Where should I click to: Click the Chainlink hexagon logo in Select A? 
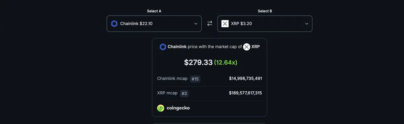click(114, 24)
